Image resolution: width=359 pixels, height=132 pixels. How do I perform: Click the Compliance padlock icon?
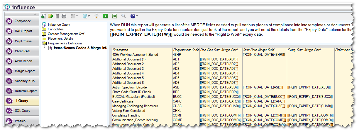pyautogui.click(x=9, y=21)
